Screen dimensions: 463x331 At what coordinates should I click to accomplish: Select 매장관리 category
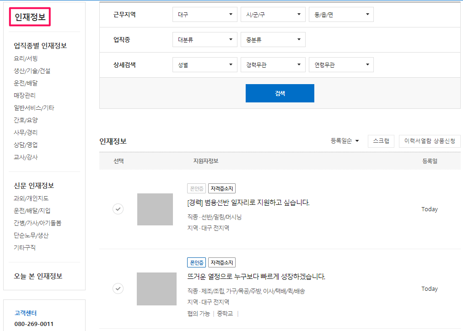tap(25, 96)
